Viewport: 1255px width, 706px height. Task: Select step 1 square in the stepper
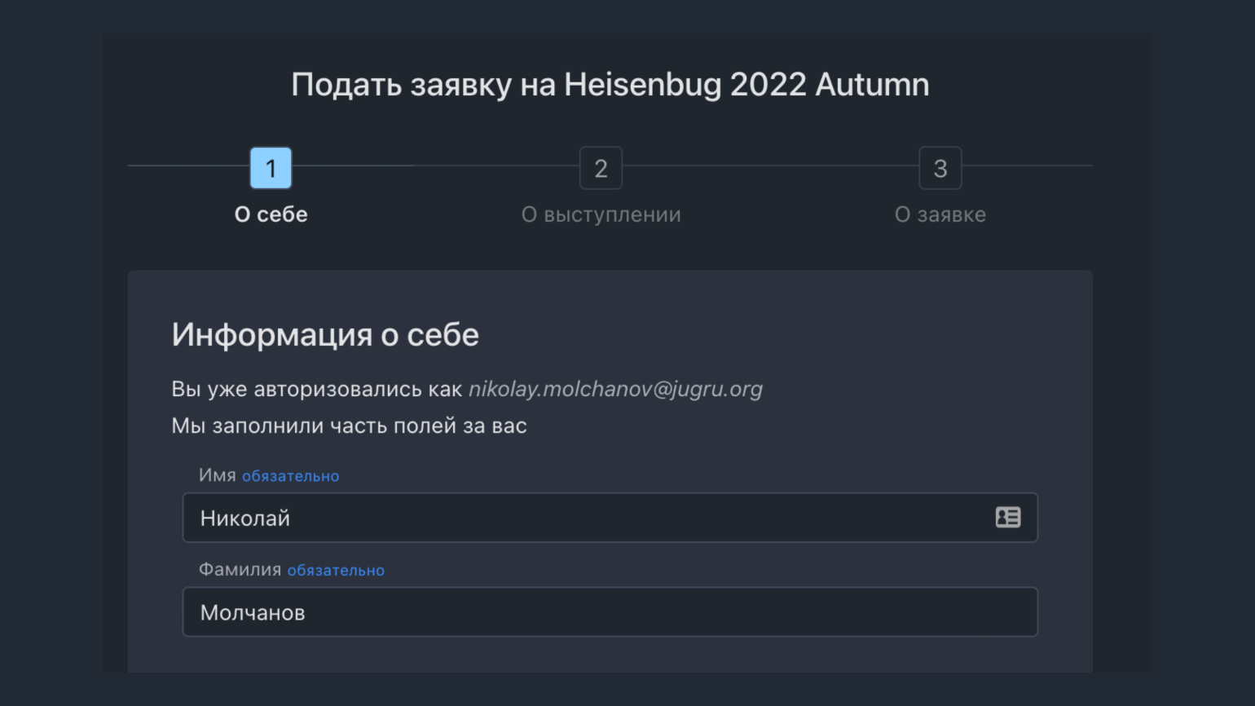tap(271, 168)
